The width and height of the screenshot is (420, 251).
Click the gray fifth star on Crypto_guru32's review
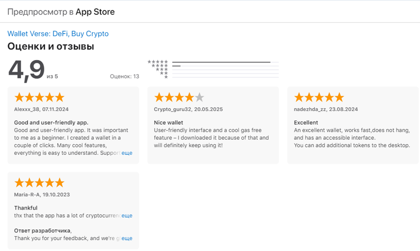click(x=199, y=97)
